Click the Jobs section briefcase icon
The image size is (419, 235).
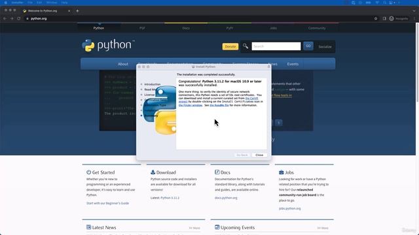click(x=281, y=172)
